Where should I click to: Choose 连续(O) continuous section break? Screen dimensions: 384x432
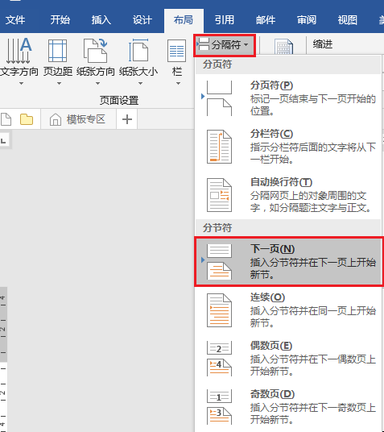point(288,310)
